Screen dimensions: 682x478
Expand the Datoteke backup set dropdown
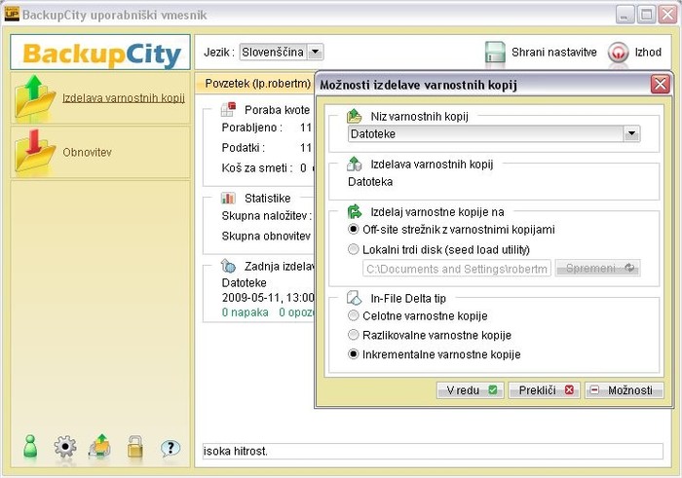(x=631, y=133)
